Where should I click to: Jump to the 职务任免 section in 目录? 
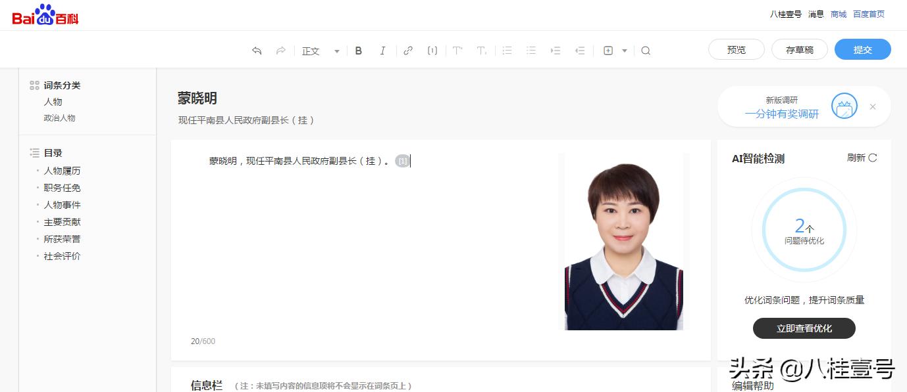(x=61, y=188)
